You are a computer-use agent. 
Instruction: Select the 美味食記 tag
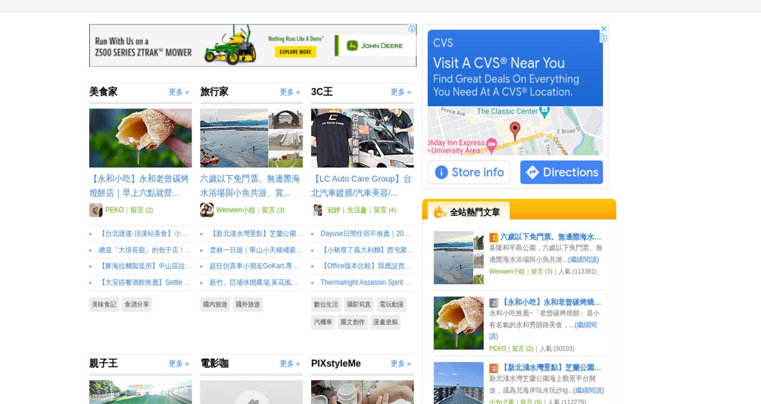coord(104,304)
